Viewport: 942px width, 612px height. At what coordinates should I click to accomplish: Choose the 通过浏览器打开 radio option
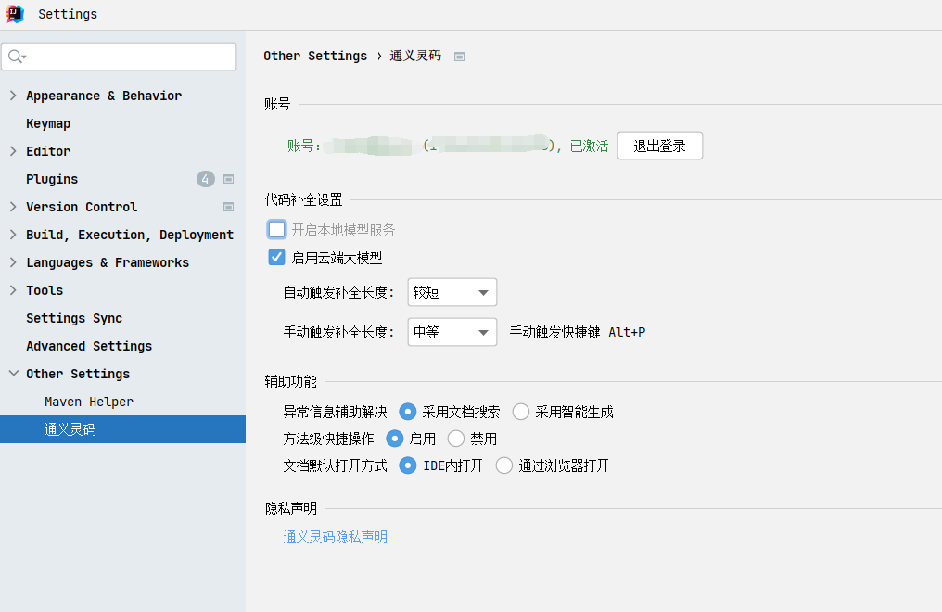click(x=504, y=465)
